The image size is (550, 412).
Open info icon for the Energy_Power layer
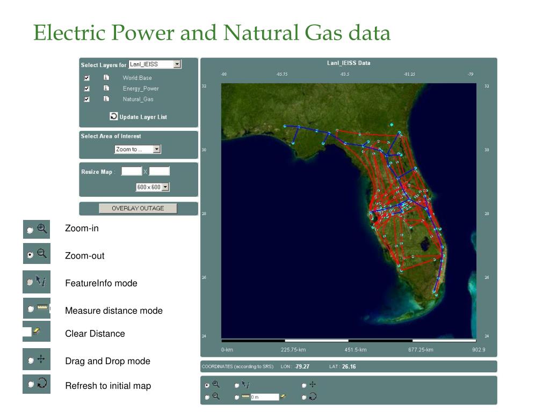(106, 88)
